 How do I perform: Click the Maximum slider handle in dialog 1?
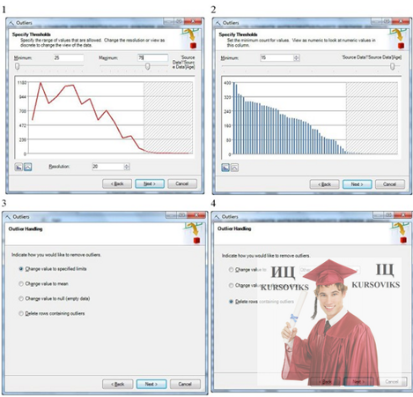pos(148,66)
